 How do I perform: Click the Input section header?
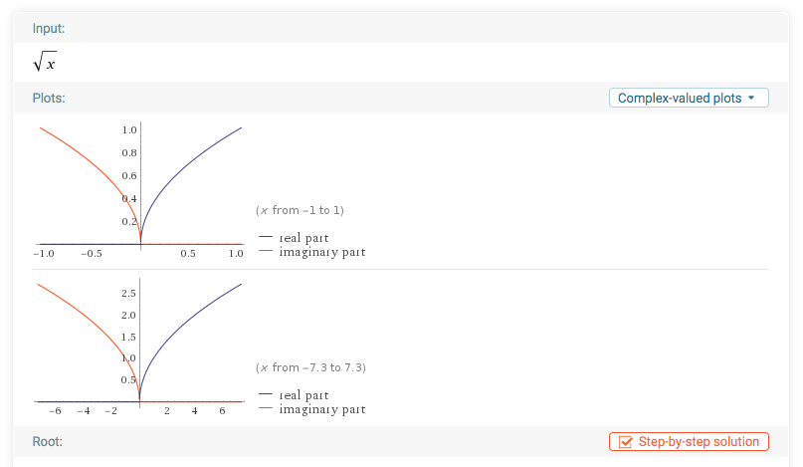49,28
